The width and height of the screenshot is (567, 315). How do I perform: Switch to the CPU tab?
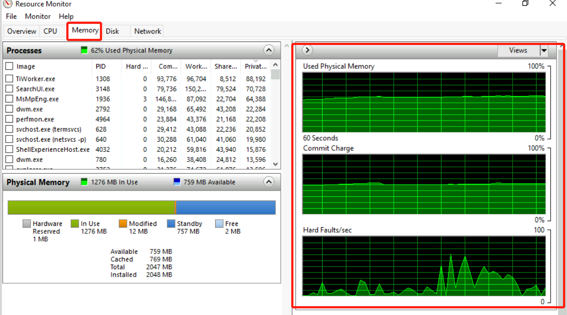pos(50,31)
